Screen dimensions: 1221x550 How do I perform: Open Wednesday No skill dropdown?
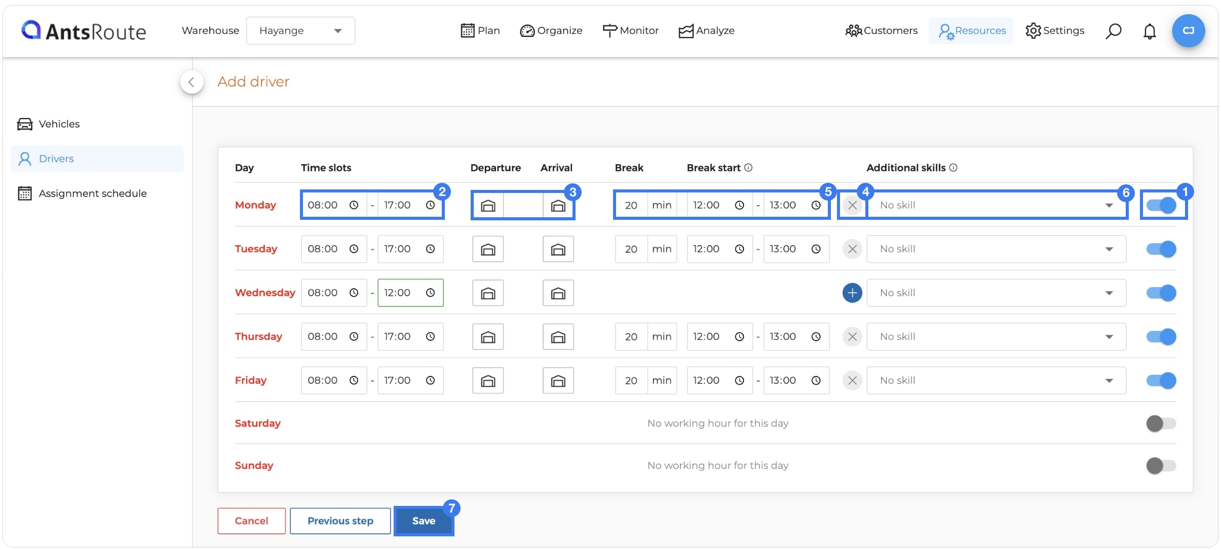[996, 293]
